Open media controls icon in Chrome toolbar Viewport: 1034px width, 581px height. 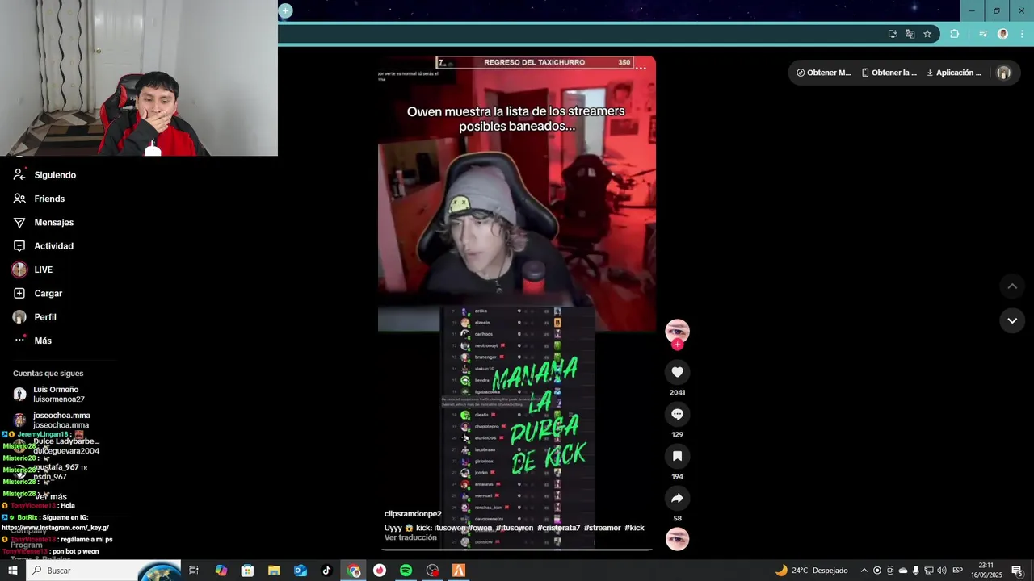(x=983, y=34)
